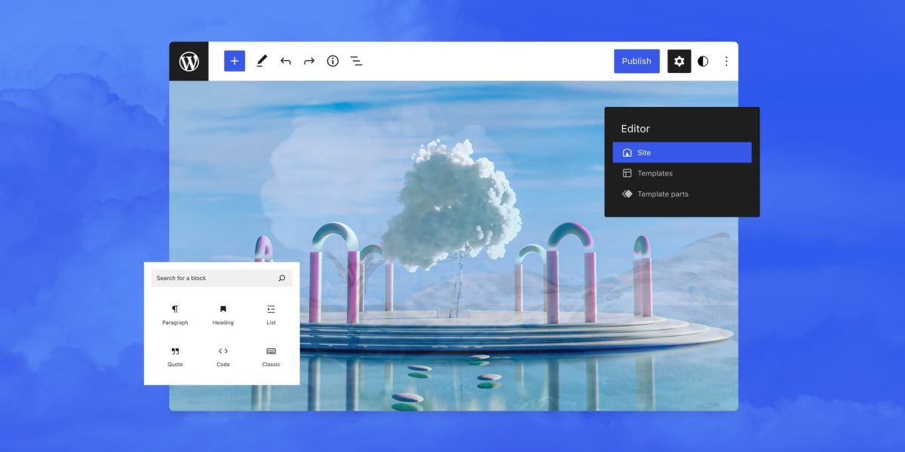905x452 pixels.
Task: Open the document details info icon
Action: [333, 61]
